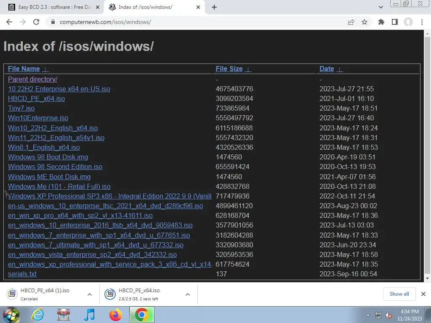
Task: Close the Easy BCD 2.3 tab
Action: pyautogui.click(x=98, y=7)
